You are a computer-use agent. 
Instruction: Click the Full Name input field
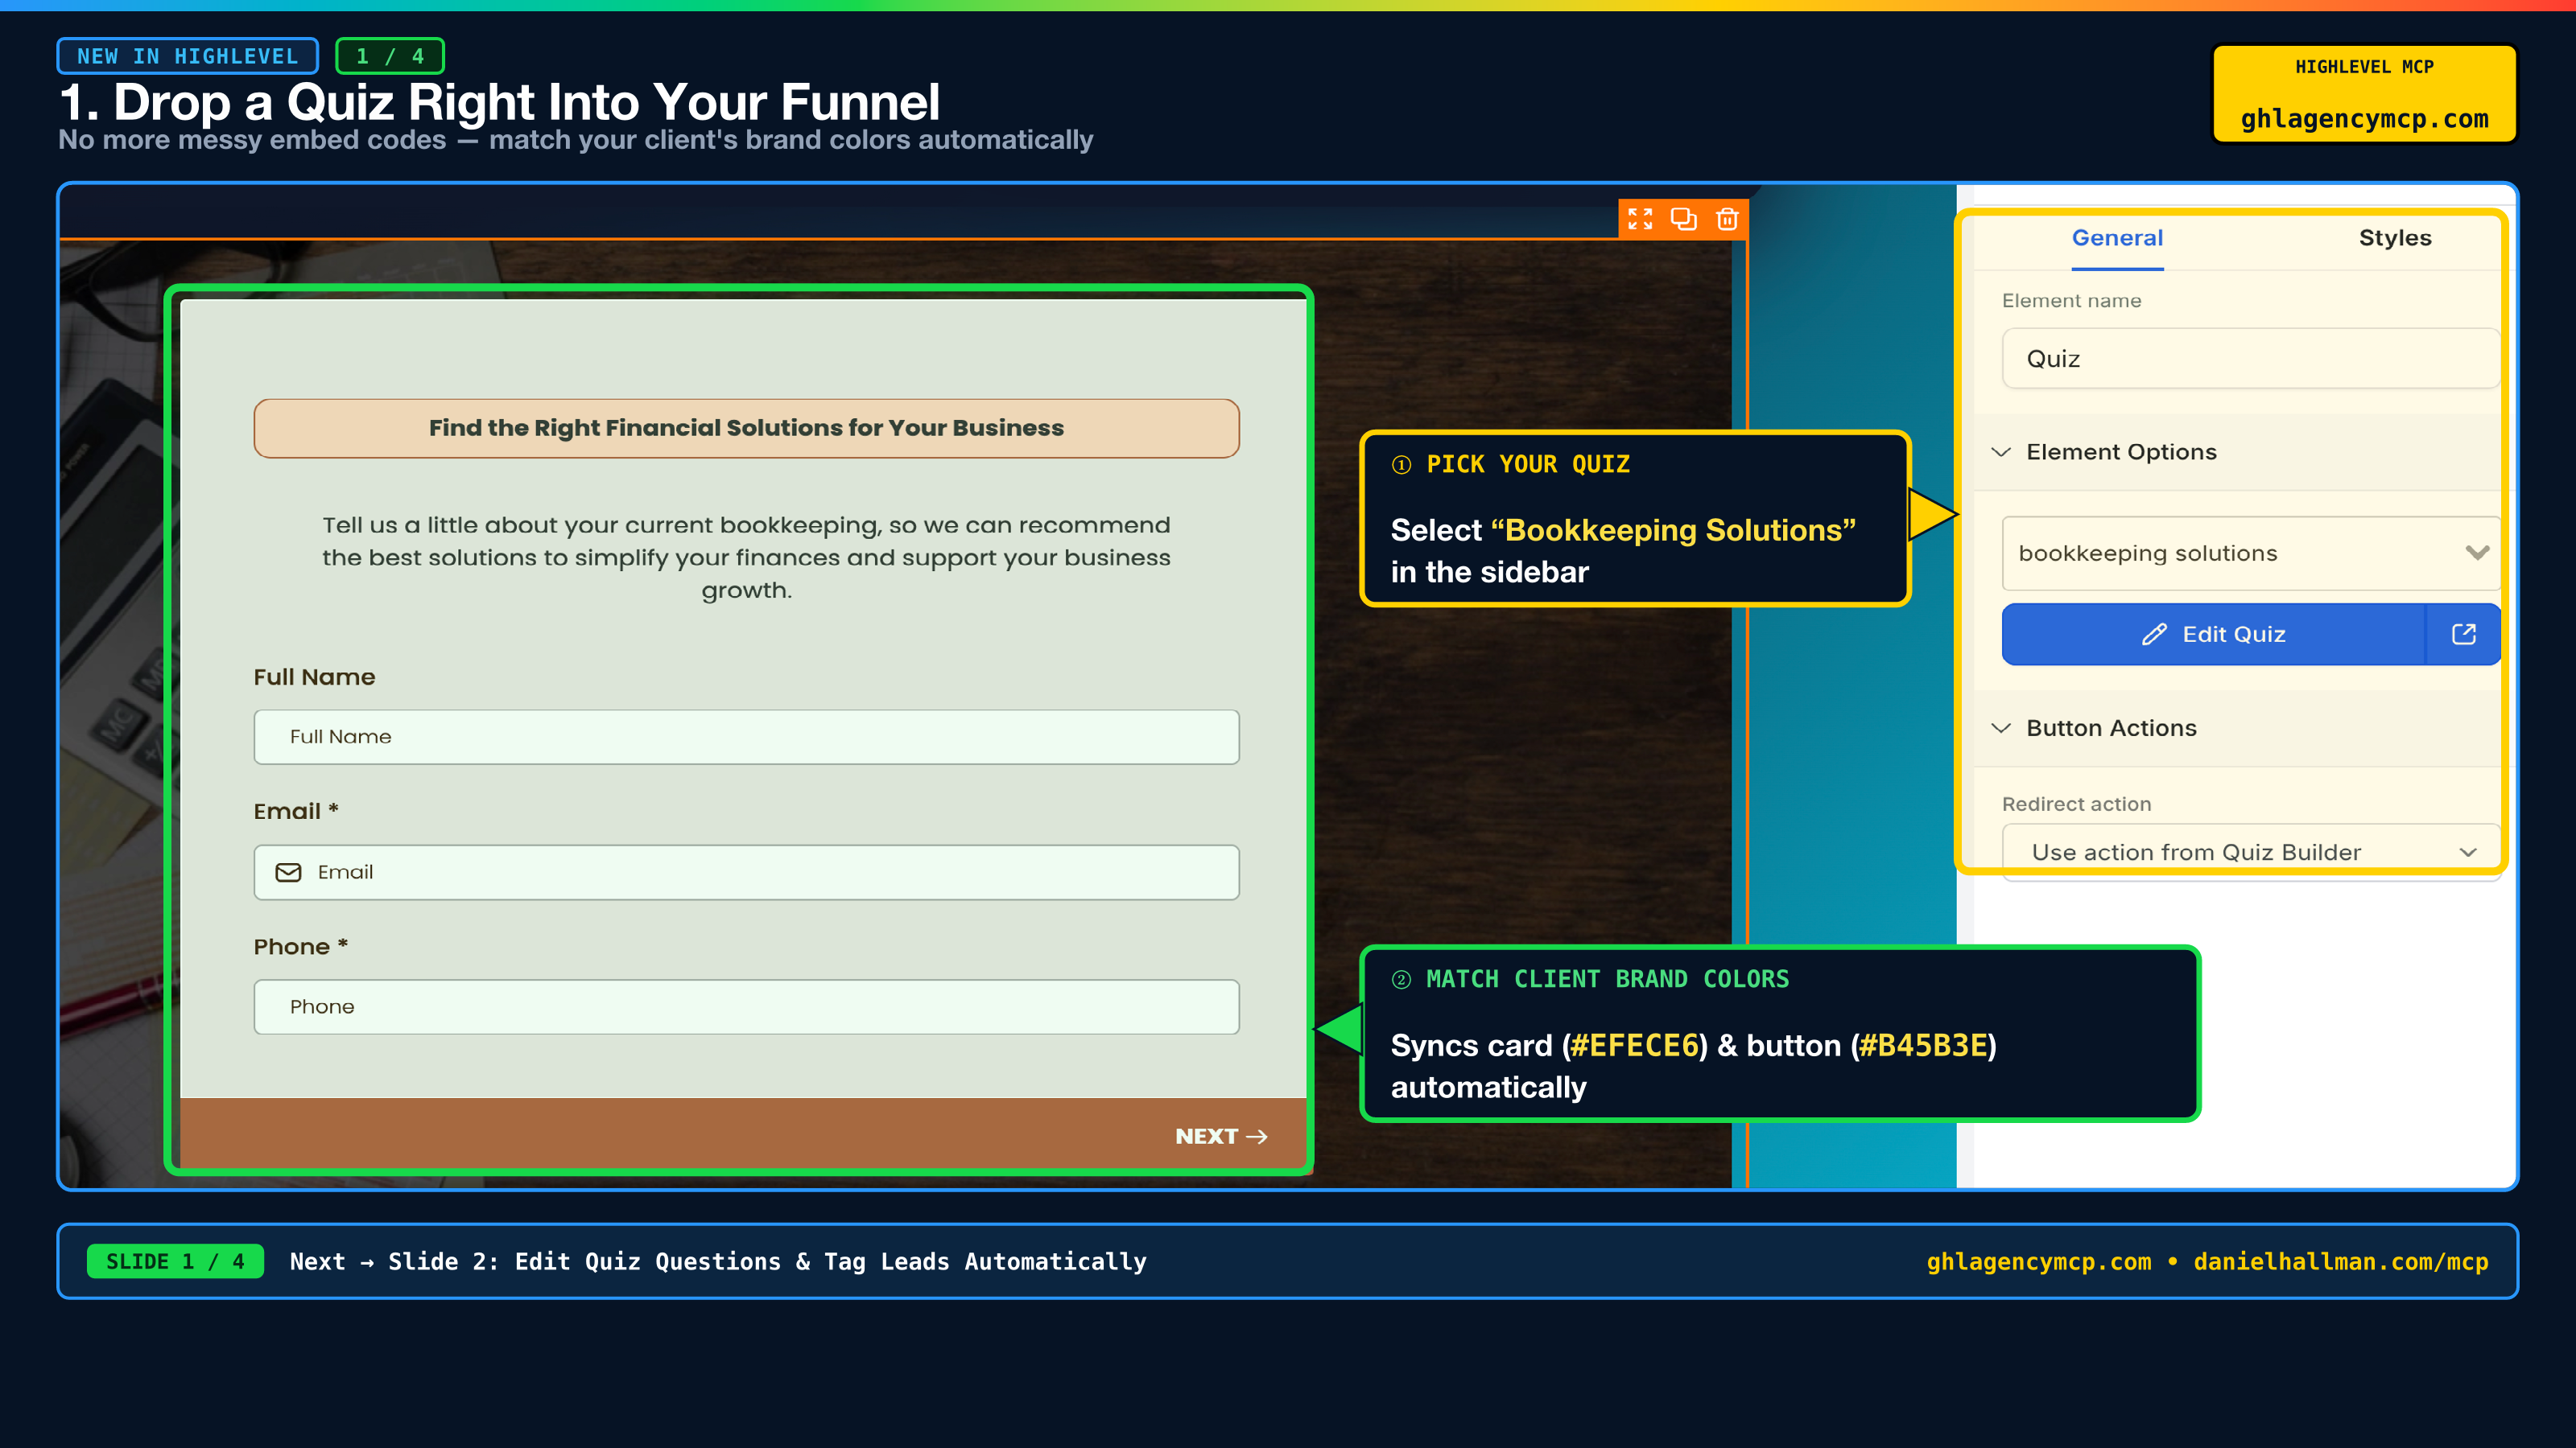746,737
